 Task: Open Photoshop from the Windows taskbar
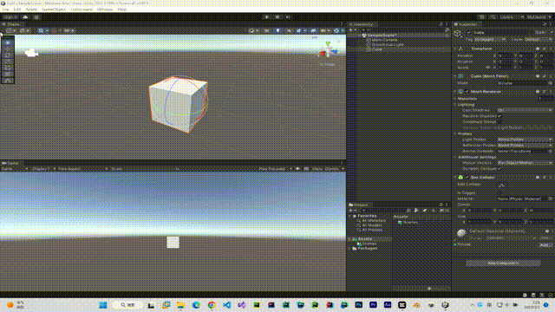(x=358, y=305)
